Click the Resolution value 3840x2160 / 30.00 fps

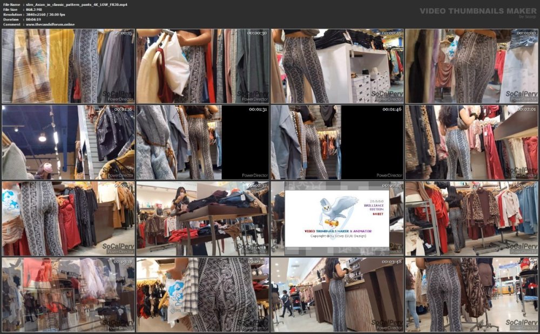coord(45,15)
